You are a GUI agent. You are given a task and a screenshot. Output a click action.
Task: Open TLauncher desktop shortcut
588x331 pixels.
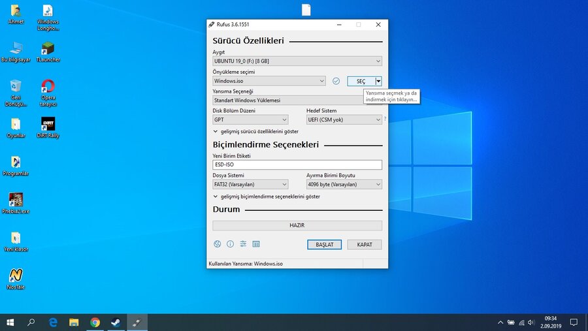pos(48,49)
